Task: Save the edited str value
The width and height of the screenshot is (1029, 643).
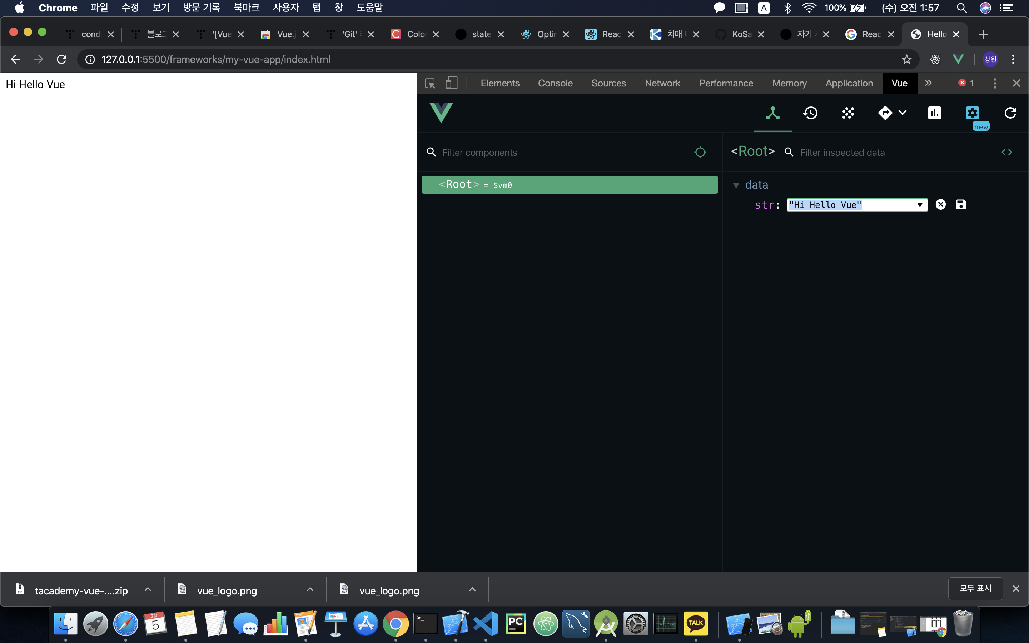Action: (x=960, y=205)
